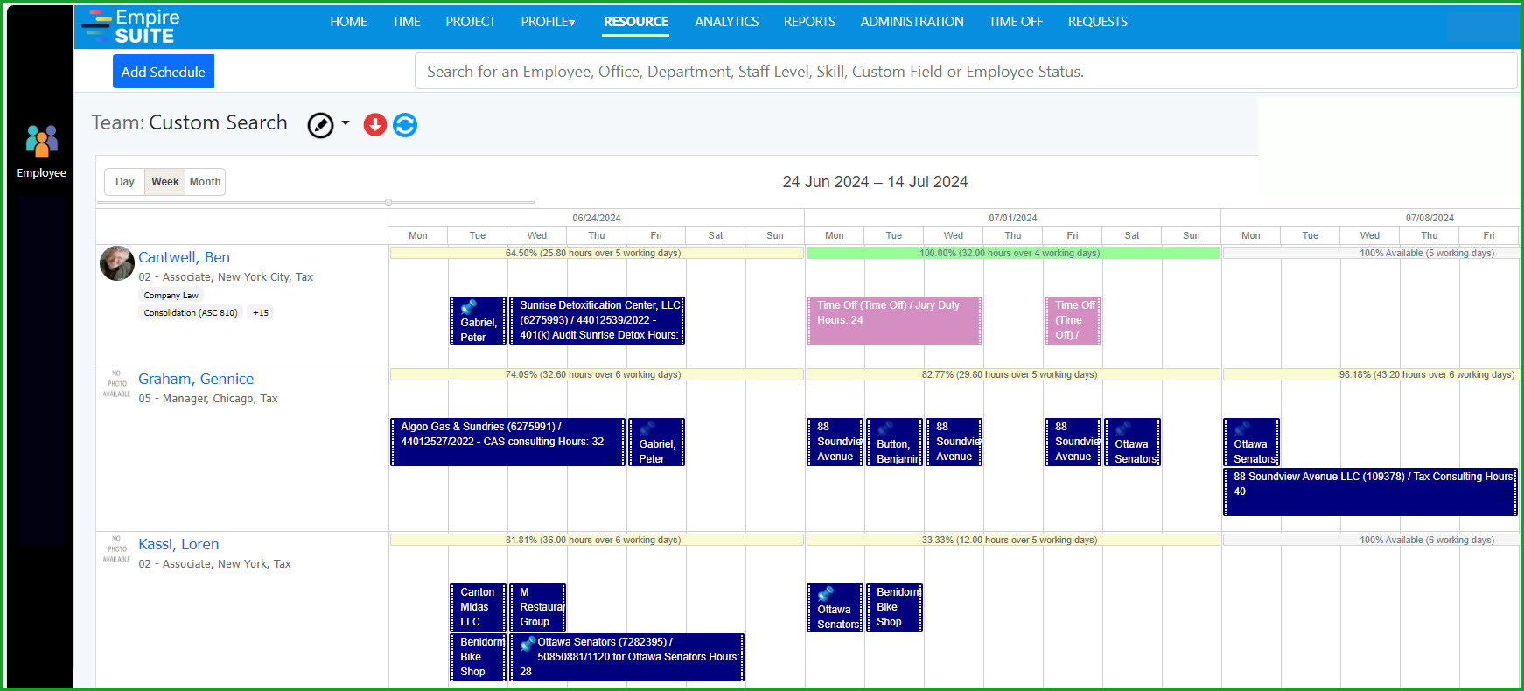Go to the ADMINISTRATION menu
1524x691 pixels.
912,22
